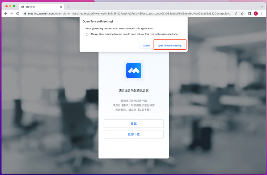
Task: Focus the meeting.tencent.com address bar
Action: (x=129, y=14)
